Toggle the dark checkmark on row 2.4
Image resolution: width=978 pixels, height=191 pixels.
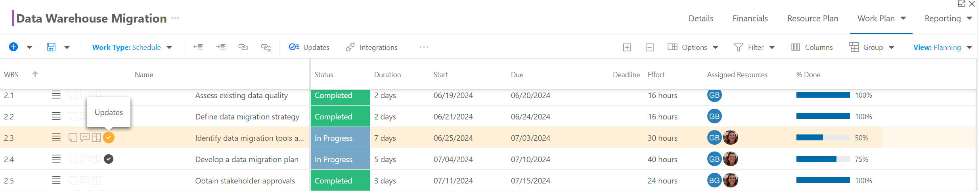109,159
